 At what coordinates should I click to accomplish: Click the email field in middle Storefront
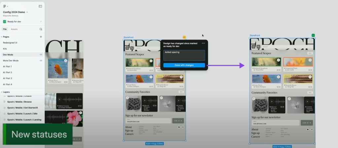(148, 121)
